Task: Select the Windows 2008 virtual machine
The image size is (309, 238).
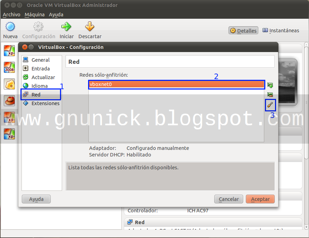Action: (x=9, y=67)
